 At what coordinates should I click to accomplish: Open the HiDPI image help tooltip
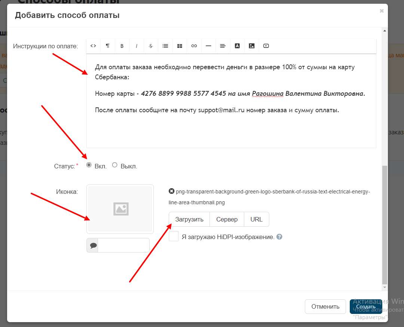coord(279,237)
